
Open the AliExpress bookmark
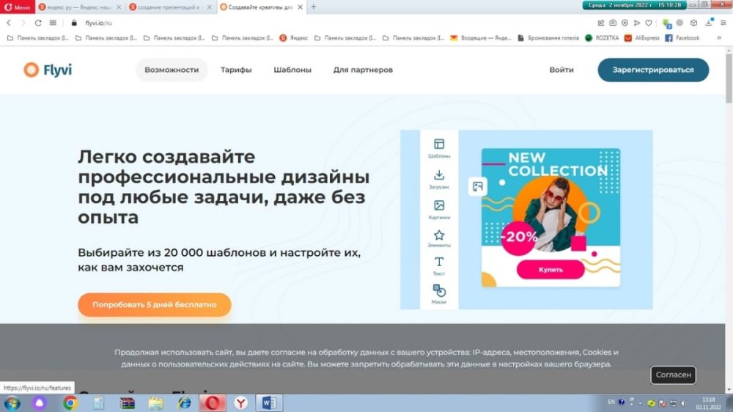tap(642, 38)
